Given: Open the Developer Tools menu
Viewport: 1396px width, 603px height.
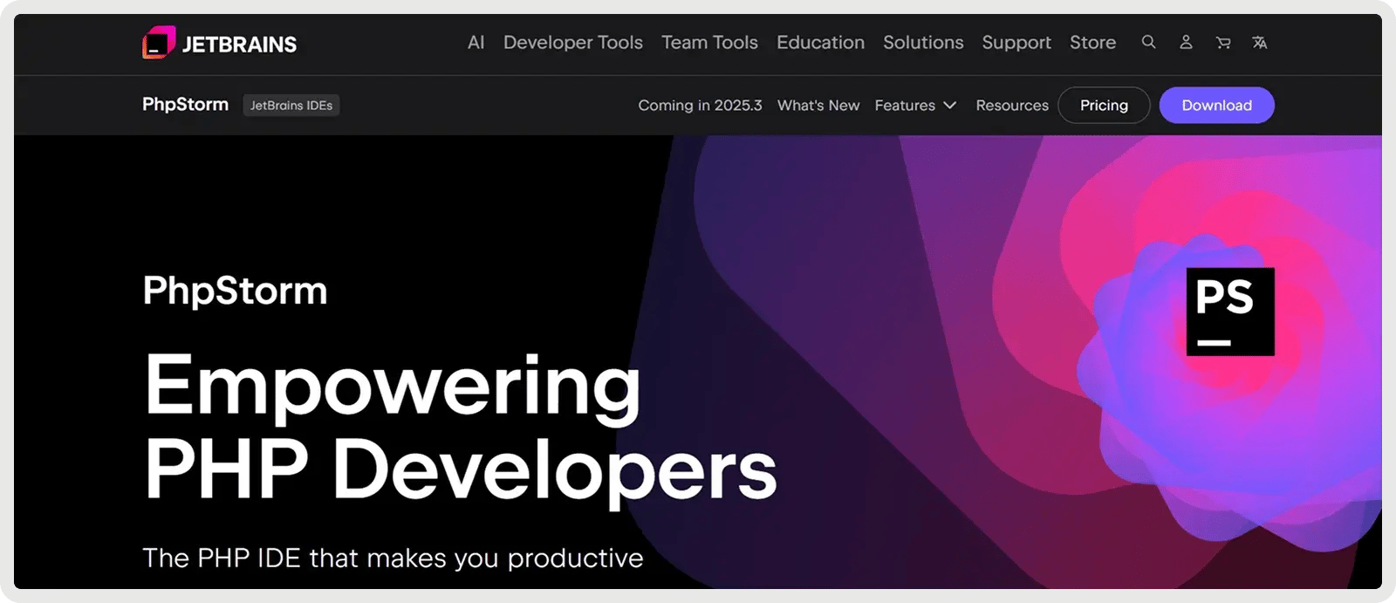Looking at the screenshot, I should (x=572, y=42).
